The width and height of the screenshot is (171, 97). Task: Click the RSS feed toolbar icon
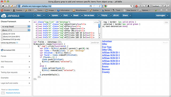pyautogui.click(x=143, y=6)
